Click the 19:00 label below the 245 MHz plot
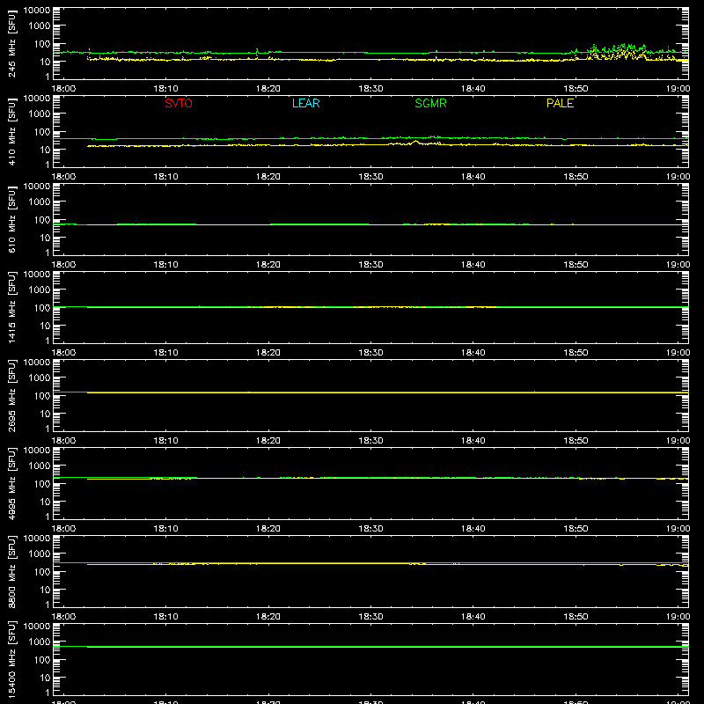The height and width of the screenshot is (704, 704). 678,89
